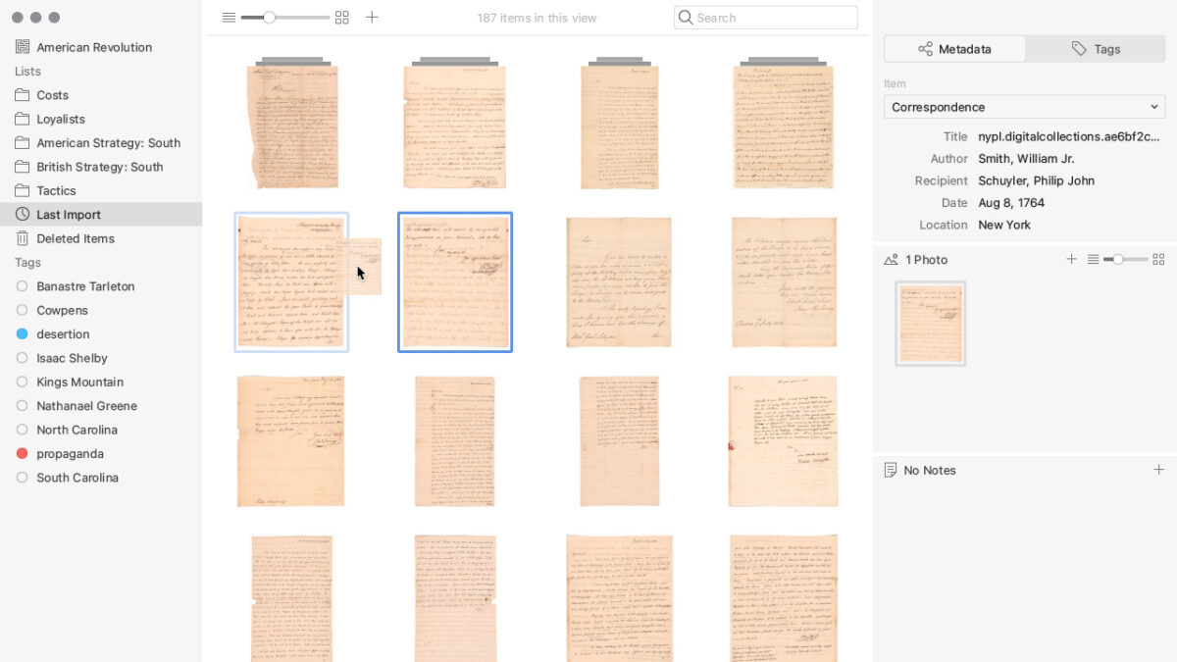1177x662 pixels.
Task: Show photos as grid in photo panel
Action: click(1158, 260)
